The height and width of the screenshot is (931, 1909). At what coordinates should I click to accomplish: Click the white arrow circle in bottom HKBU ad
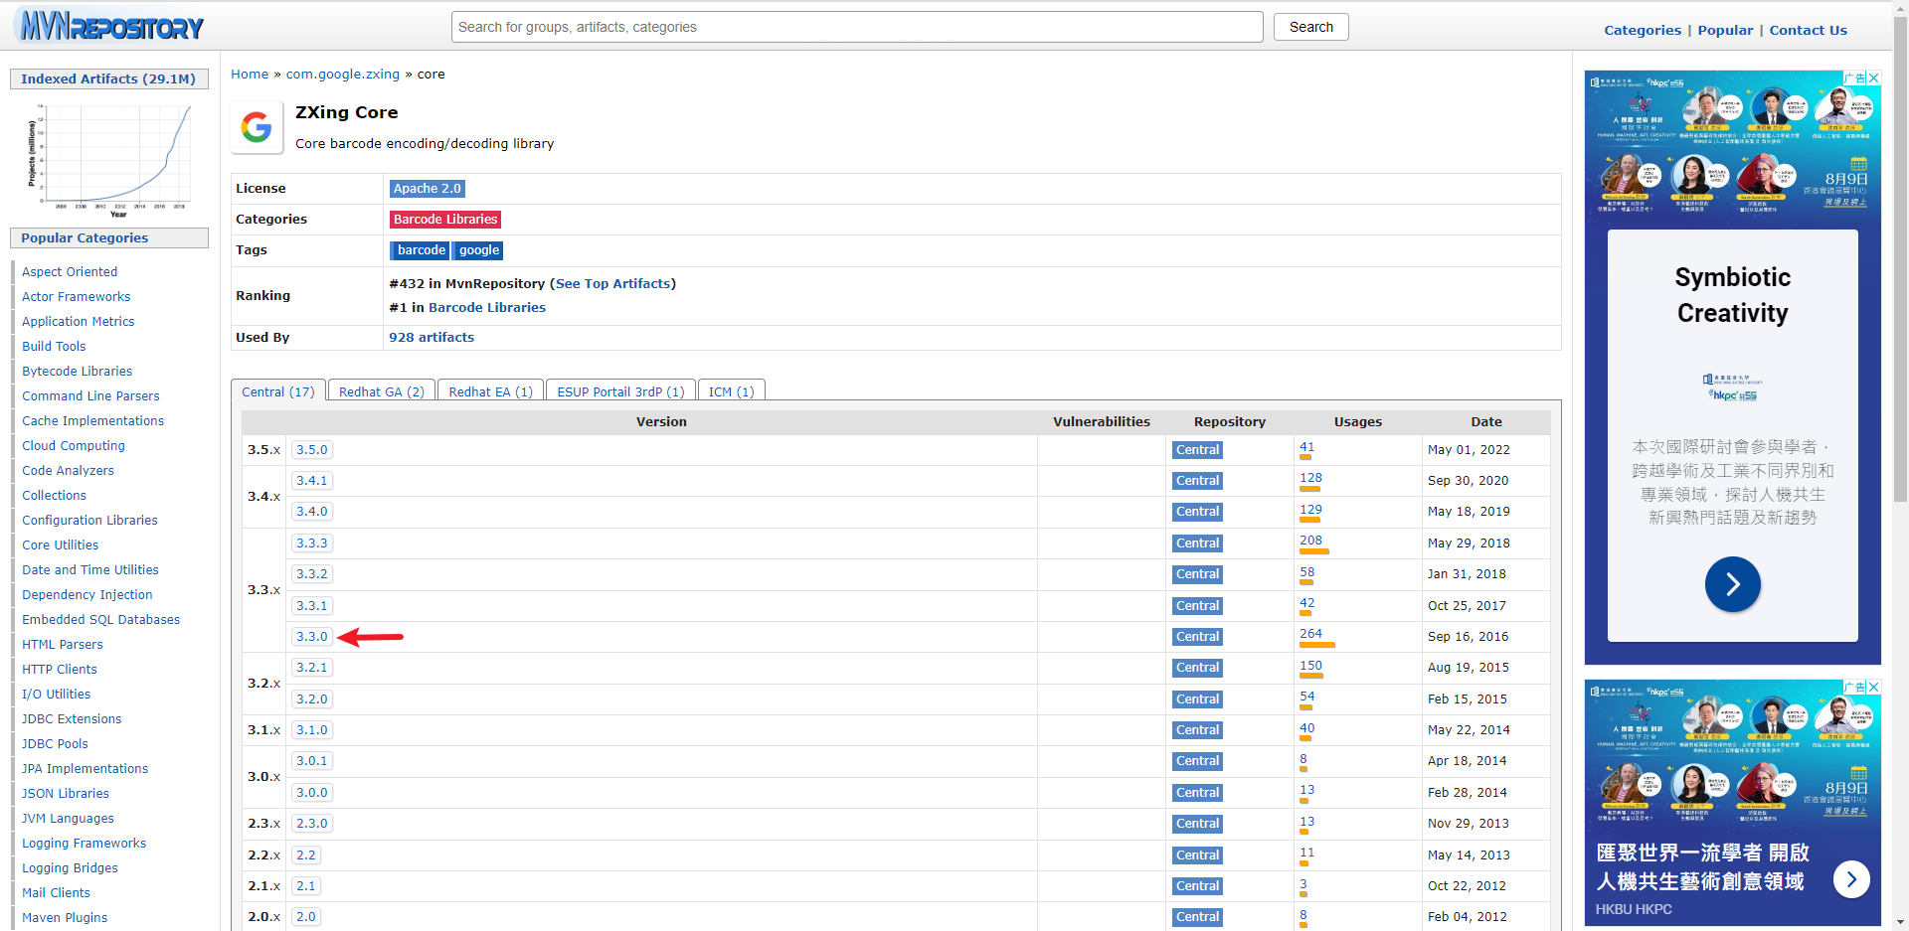click(1850, 879)
